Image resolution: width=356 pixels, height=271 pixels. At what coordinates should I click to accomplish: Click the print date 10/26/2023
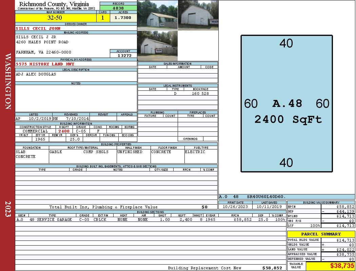tap(235, 207)
